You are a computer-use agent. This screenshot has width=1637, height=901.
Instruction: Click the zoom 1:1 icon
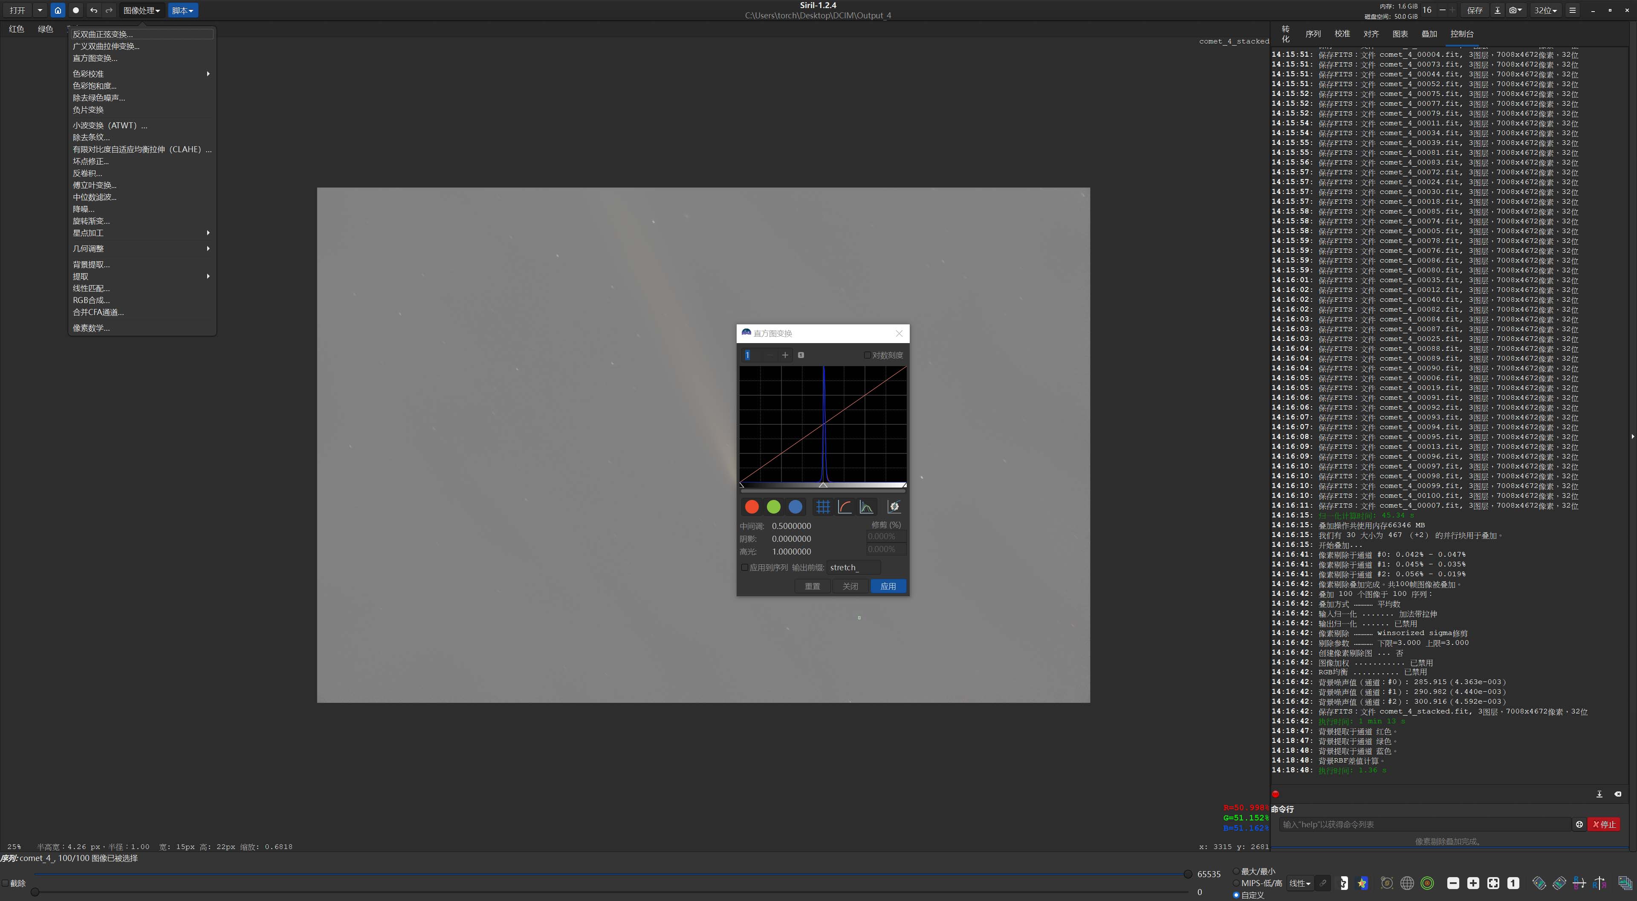click(x=1513, y=883)
